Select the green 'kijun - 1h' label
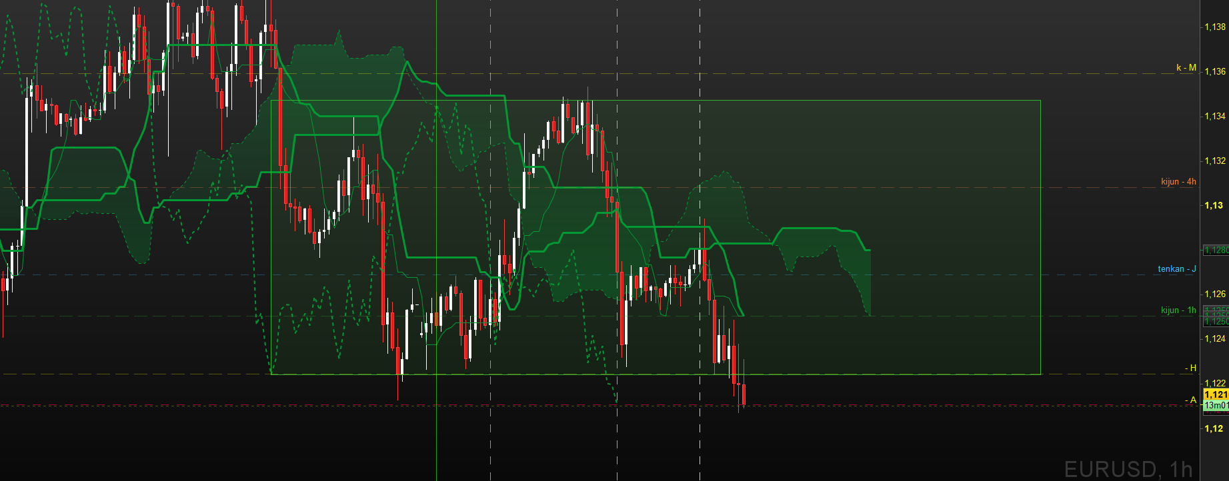The image size is (1229, 481). (x=1178, y=310)
